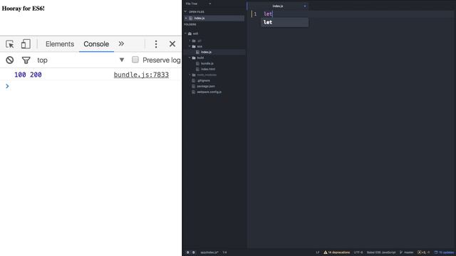The width and height of the screenshot is (456, 256).
Task: Enable the Preserve log checkbox
Action: [135, 60]
